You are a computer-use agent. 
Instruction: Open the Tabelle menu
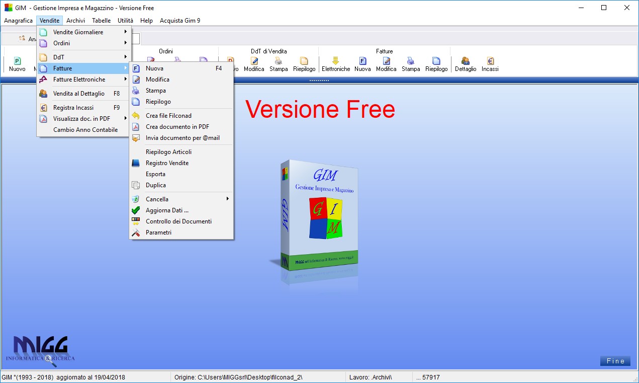click(102, 21)
